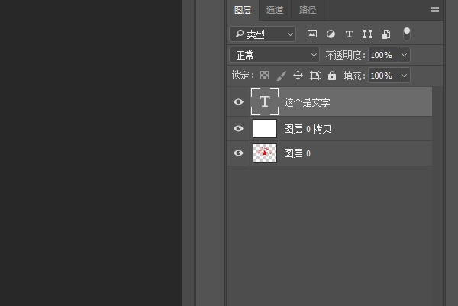Hide the 图层 0 拷贝 layer
458x306 pixels.
click(238, 129)
